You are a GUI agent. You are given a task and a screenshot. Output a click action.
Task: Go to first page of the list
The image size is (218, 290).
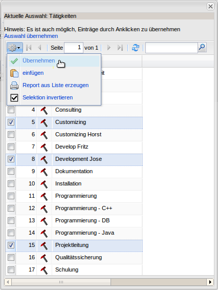tap(29, 48)
